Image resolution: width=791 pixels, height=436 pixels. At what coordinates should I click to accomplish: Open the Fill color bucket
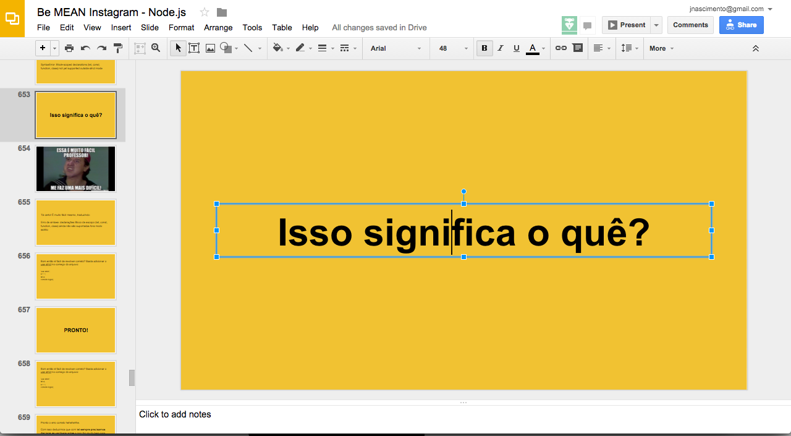click(x=278, y=48)
